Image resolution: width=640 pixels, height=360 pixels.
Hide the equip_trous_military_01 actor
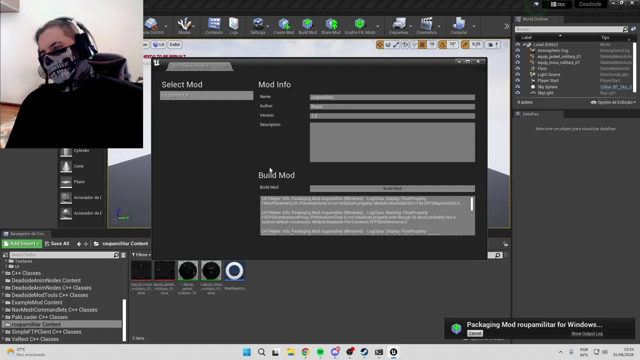pos(517,62)
